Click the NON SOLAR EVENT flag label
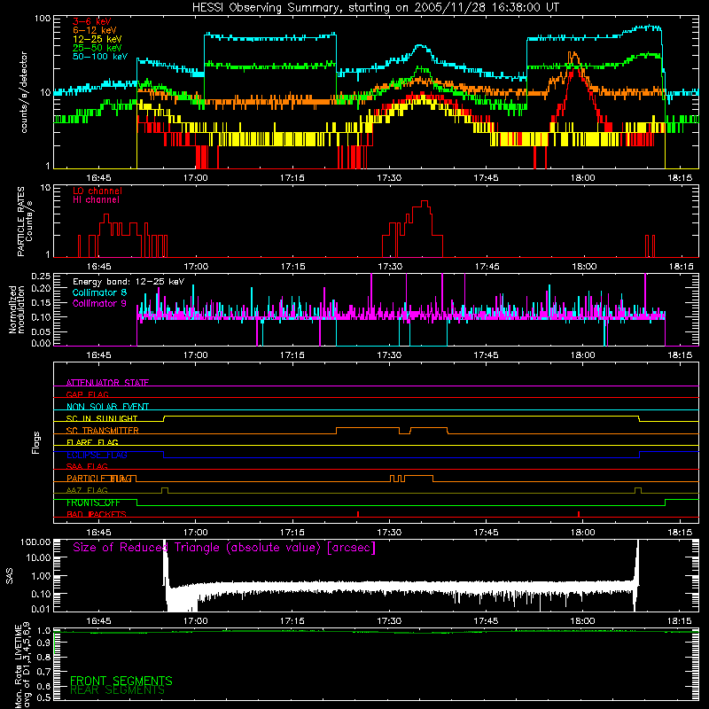 (107, 407)
